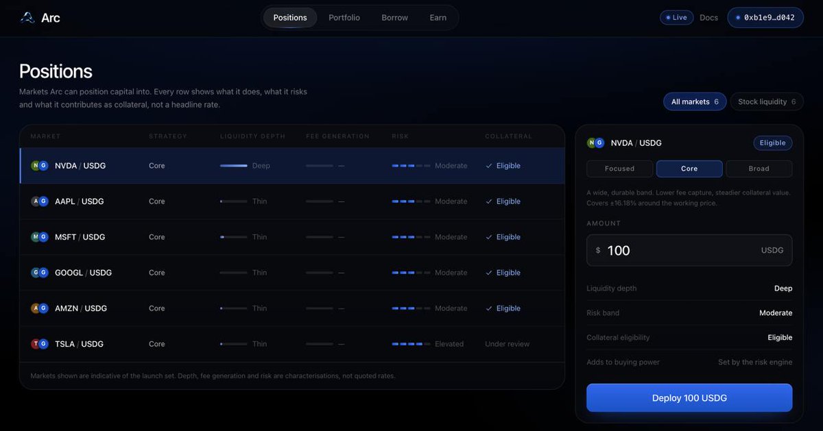Screen dimensions: 823x431
Task: Click the Positions page heading
Action: coord(56,71)
